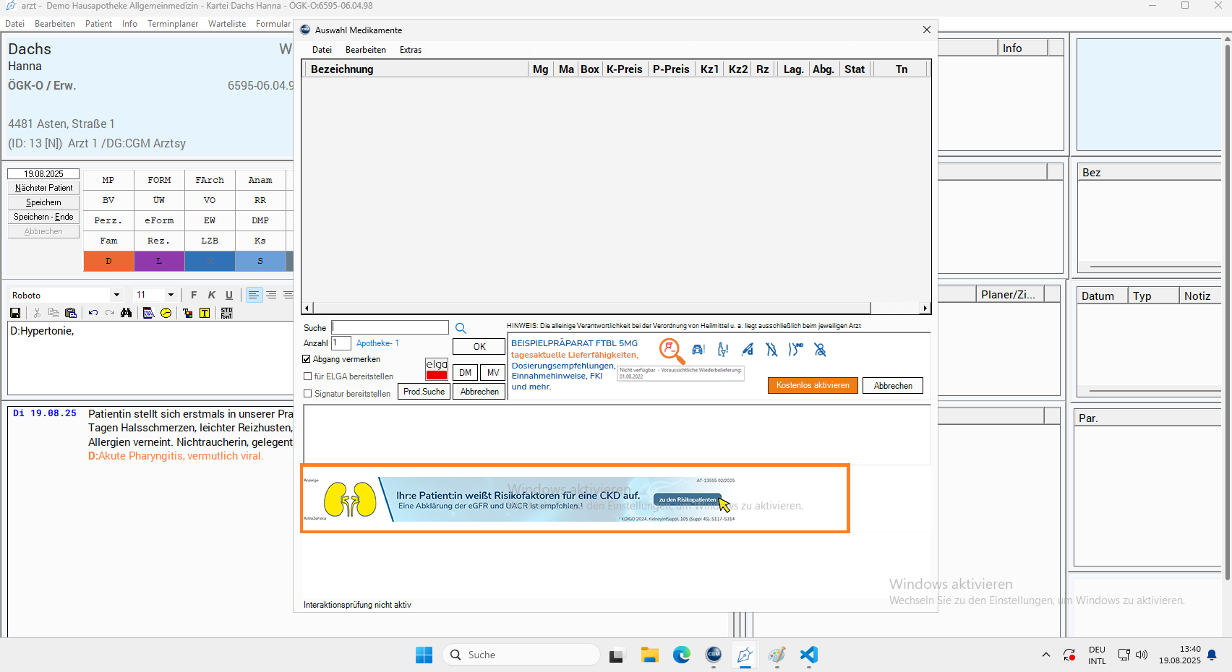The height and width of the screenshot is (672, 1232).
Task: Open the Roboto font dropdown
Action: (116, 295)
